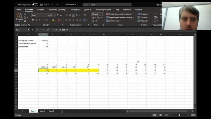Switch to Разметка страницы tab
Screen dimensions: 211x119
pyautogui.click(x=57, y=10)
